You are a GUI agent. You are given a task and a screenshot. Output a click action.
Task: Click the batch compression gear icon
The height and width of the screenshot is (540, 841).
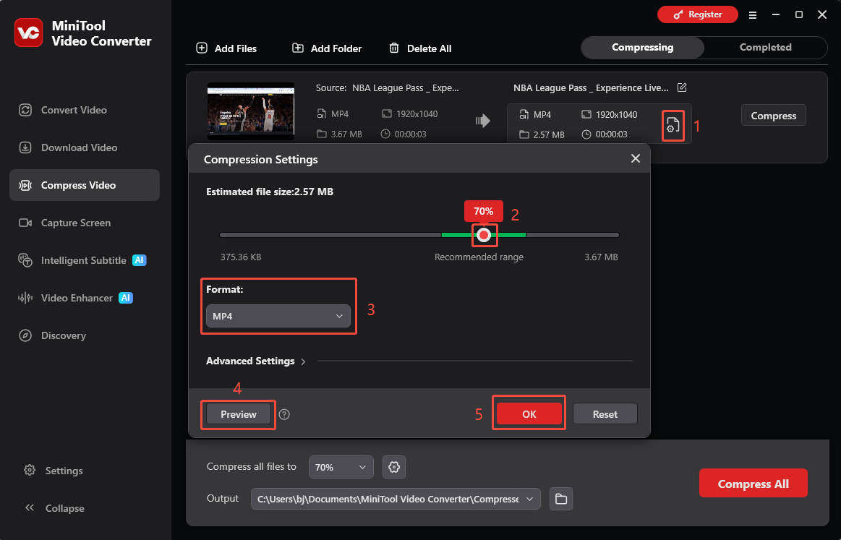(393, 467)
